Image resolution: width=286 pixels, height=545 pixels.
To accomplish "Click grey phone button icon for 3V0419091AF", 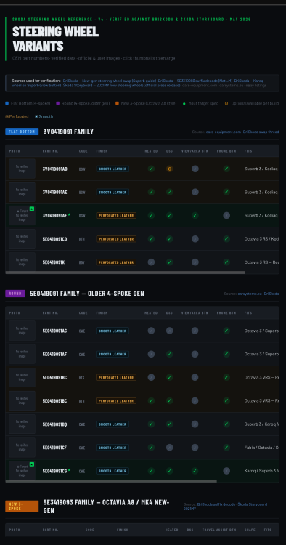I will click(x=226, y=216).
